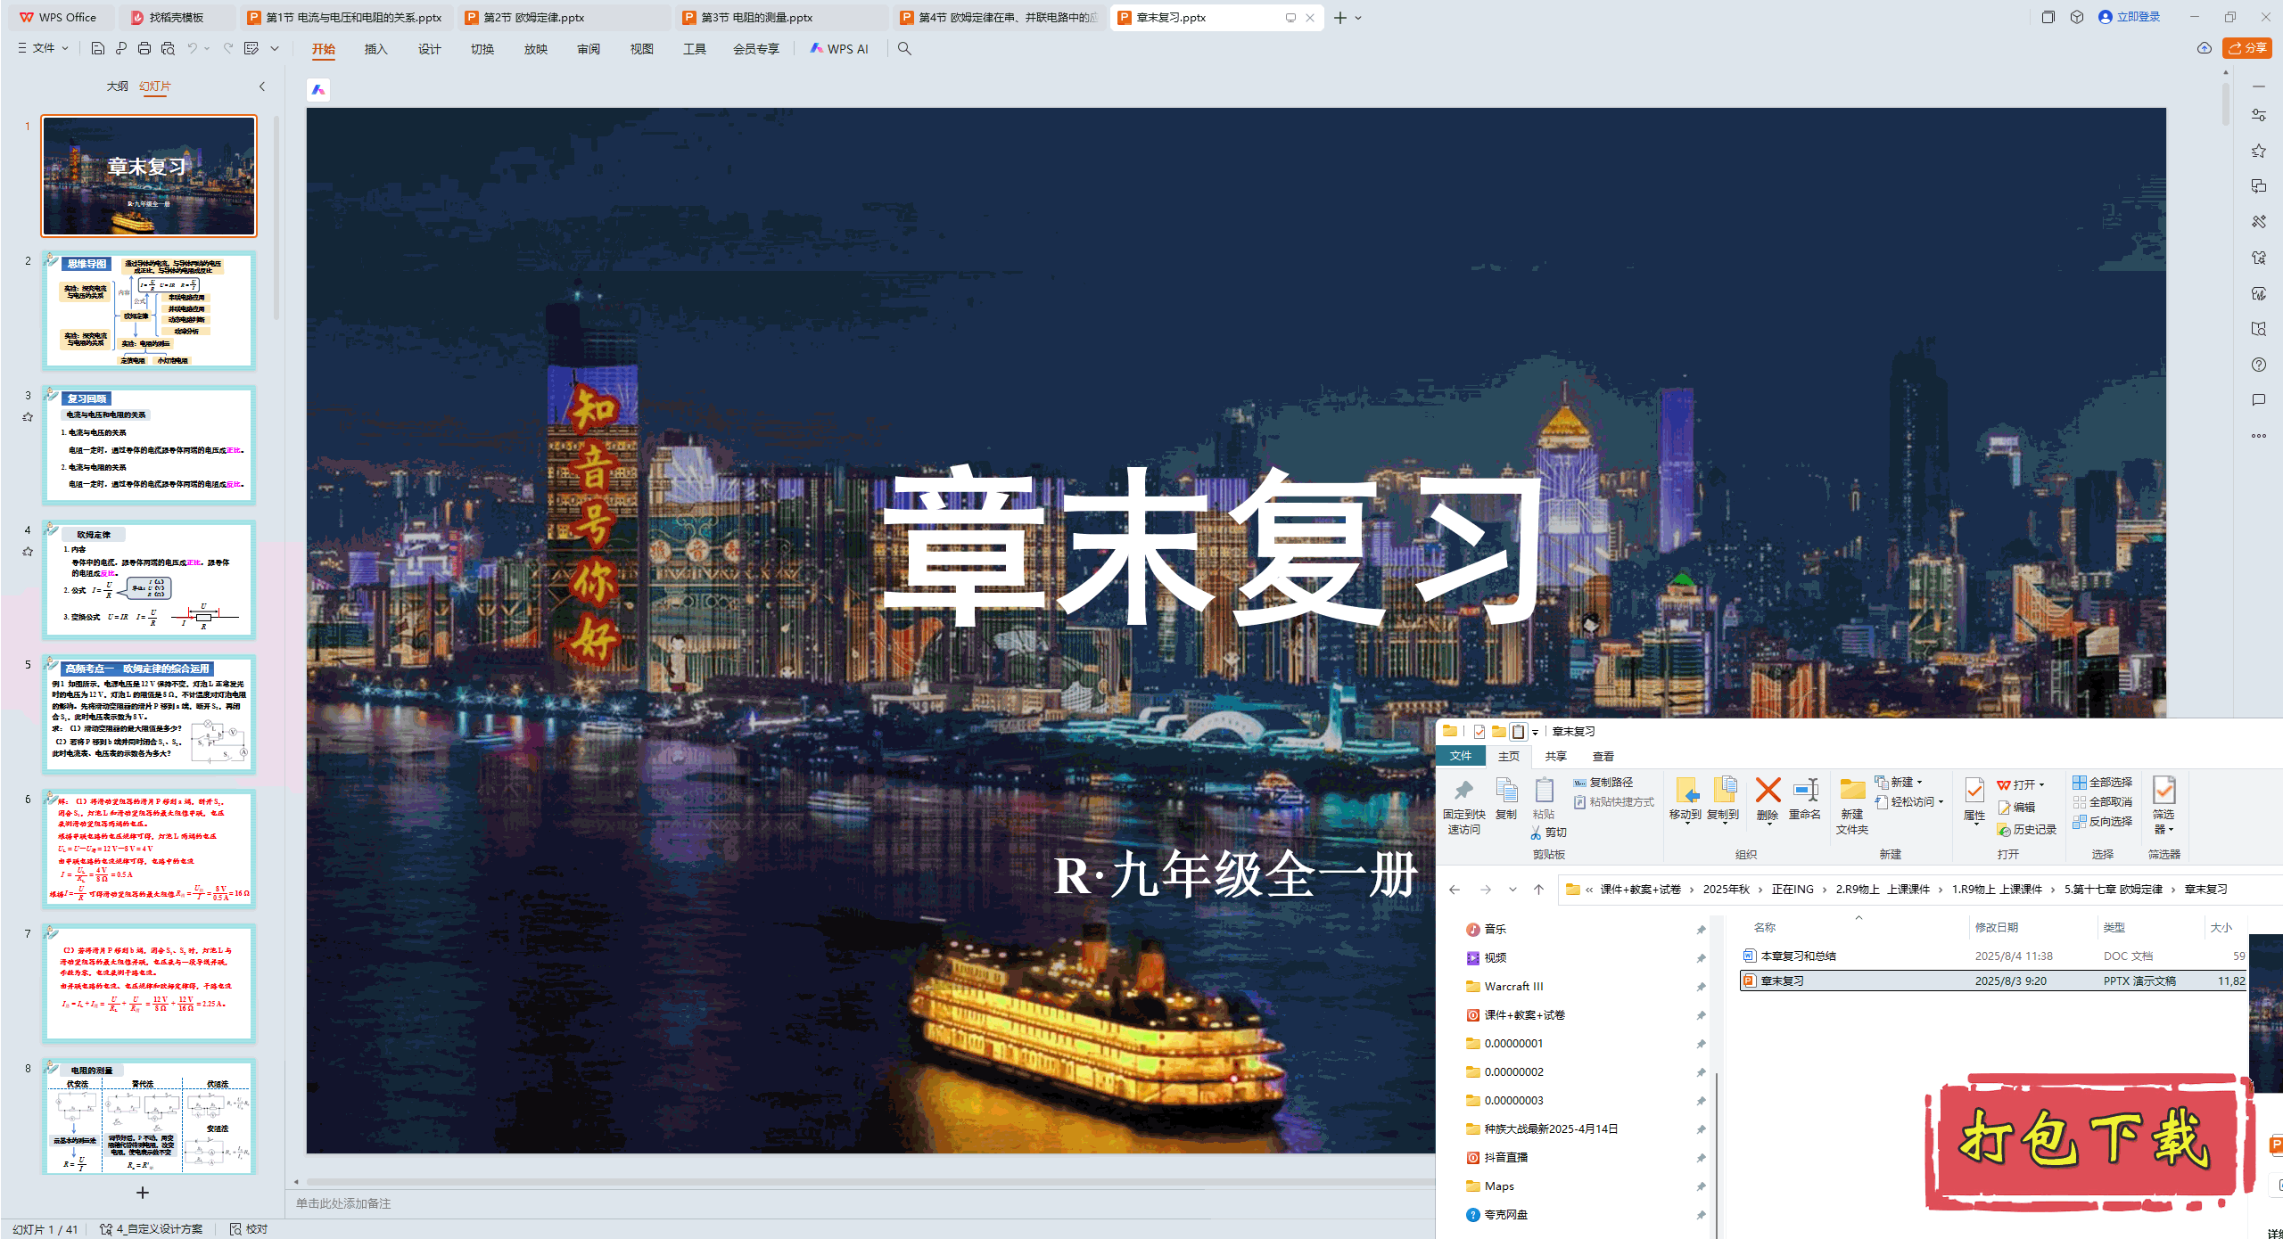Image resolution: width=2283 pixels, height=1239 pixels.
Task: Click 历史记录 in Explorer ribbon
Action: (x=2026, y=829)
